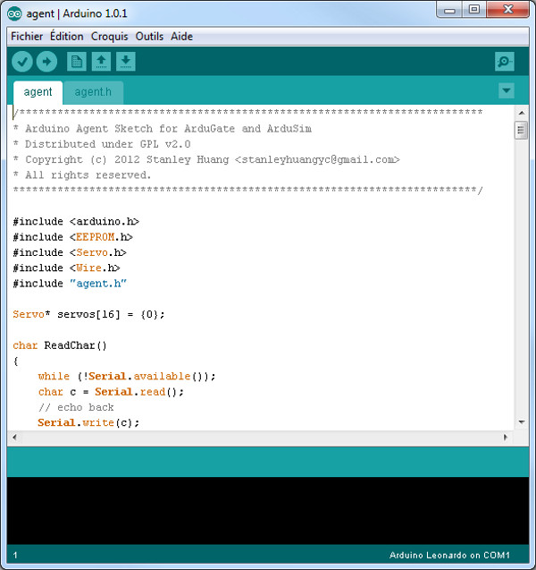Click the line '#include <Servo.h>'
The height and width of the screenshot is (570, 536).
pos(70,252)
